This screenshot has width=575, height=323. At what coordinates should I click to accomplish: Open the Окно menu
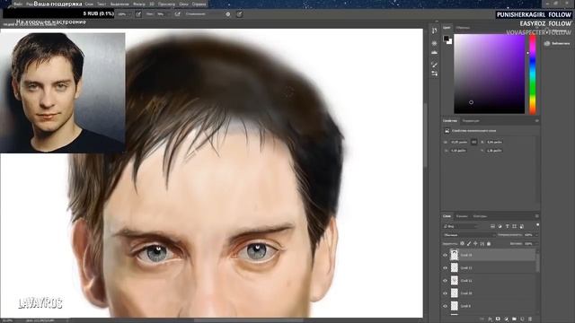[x=183, y=4]
